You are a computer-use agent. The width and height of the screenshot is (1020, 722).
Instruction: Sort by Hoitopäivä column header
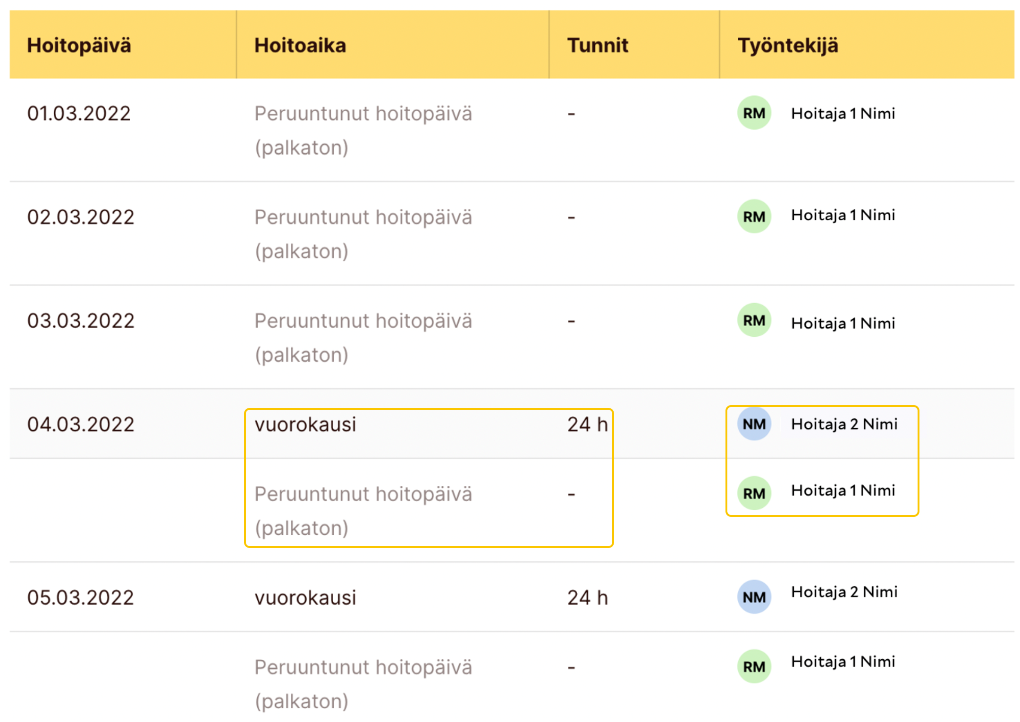(79, 45)
